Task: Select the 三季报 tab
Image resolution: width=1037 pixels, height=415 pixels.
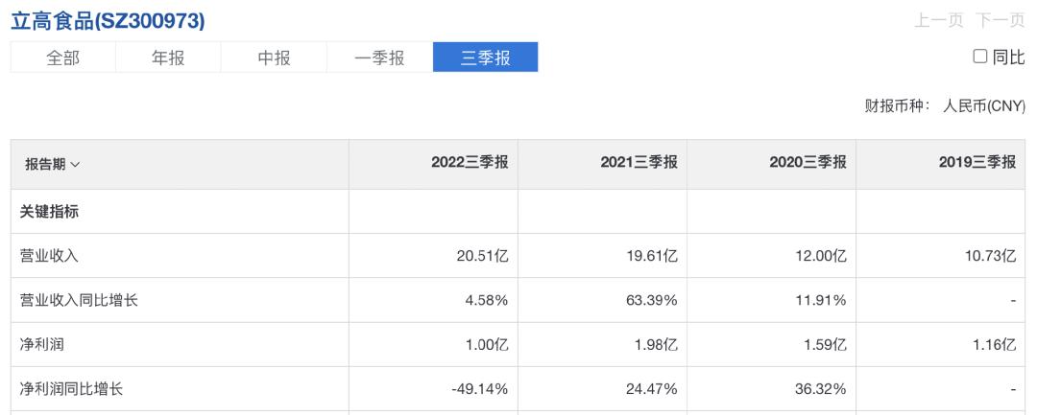Action: 485,58
